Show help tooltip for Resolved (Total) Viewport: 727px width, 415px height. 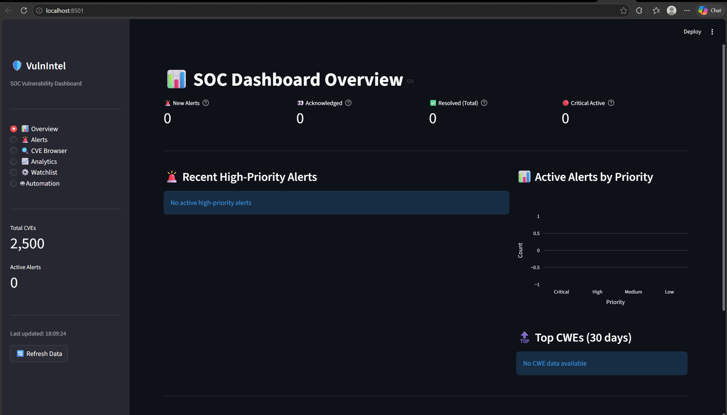click(x=484, y=103)
